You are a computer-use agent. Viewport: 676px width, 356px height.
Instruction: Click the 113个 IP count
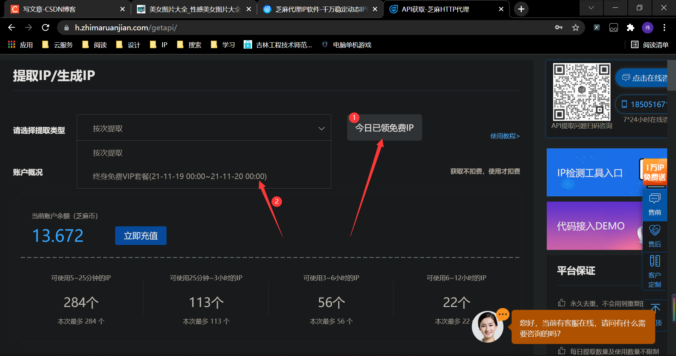pos(206,302)
